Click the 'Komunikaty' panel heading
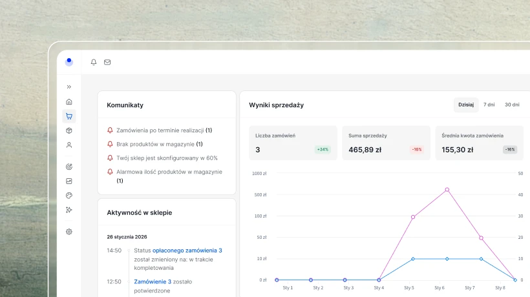Viewport: 530px width, 297px height. [x=125, y=105]
